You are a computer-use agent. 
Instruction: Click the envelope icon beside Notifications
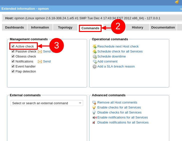pos(40,61)
